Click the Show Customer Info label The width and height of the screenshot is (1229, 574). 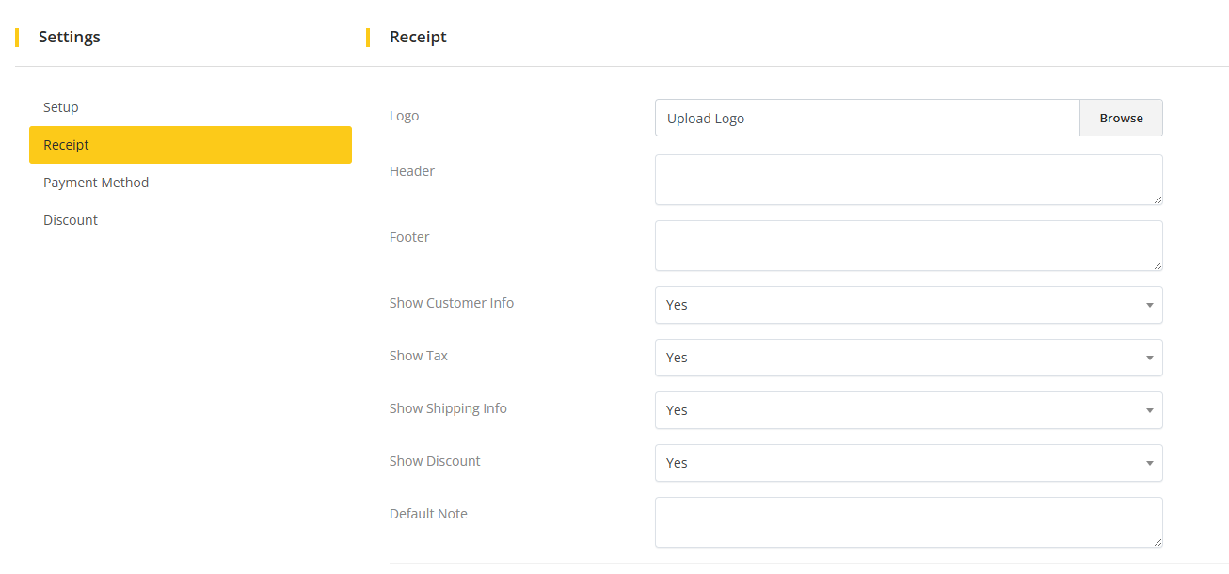click(452, 303)
